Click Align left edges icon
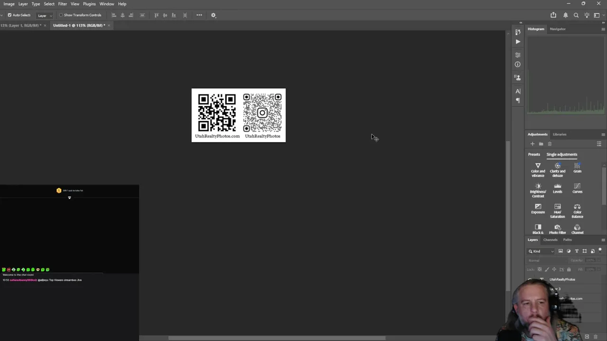 click(x=114, y=15)
